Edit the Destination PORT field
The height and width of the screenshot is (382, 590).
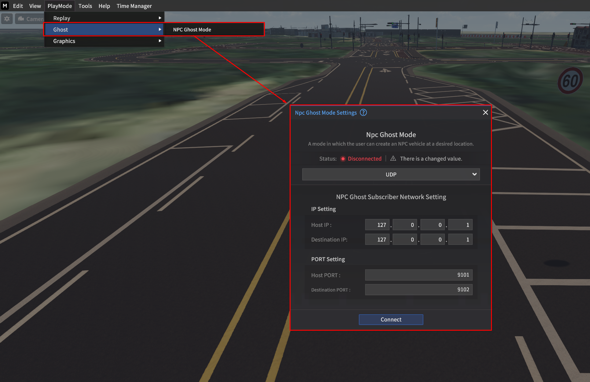pos(419,289)
